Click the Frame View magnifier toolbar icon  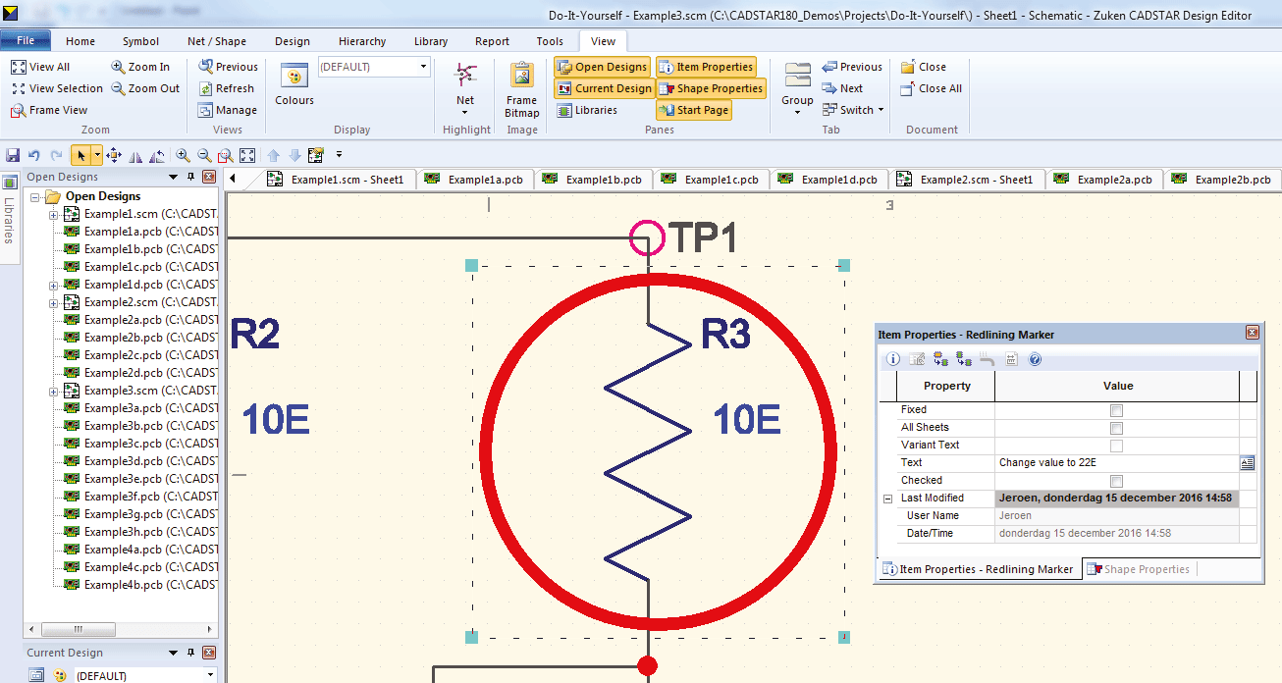(225, 155)
